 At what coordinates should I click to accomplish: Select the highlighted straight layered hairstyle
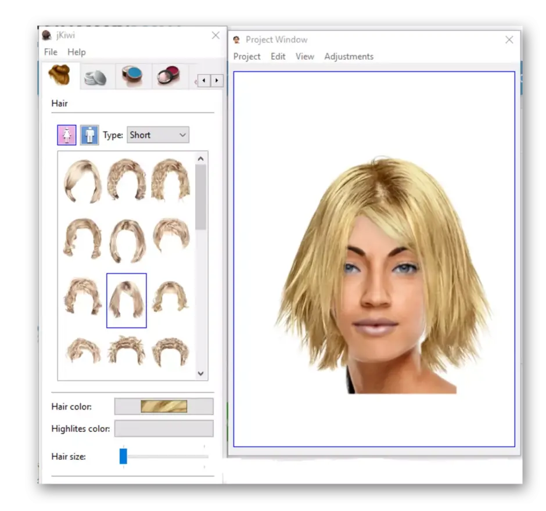click(x=127, y=300)
